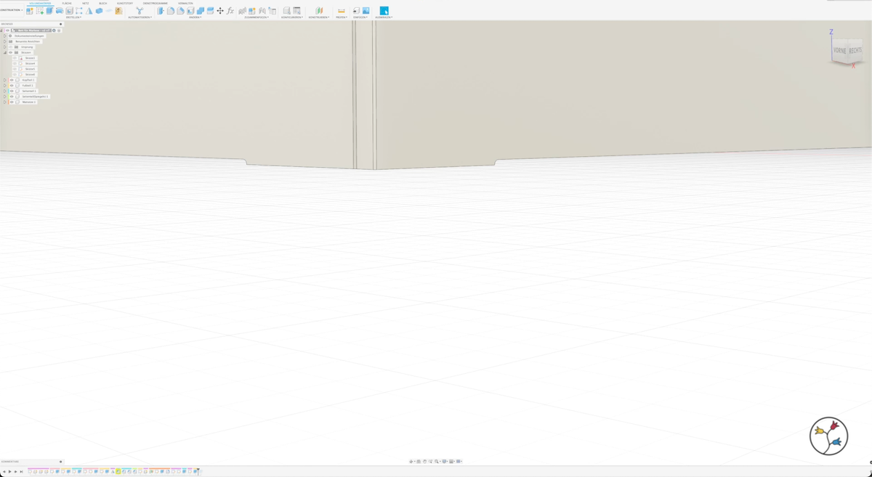
Task: Toggle visibility of Matratze 1
Action: [12, 102]
